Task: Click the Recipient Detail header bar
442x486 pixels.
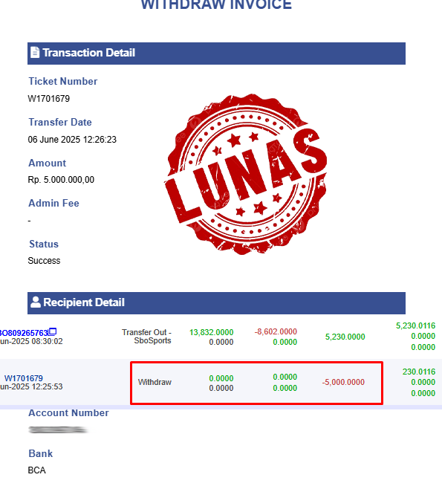Action: [x=216, y=302]
